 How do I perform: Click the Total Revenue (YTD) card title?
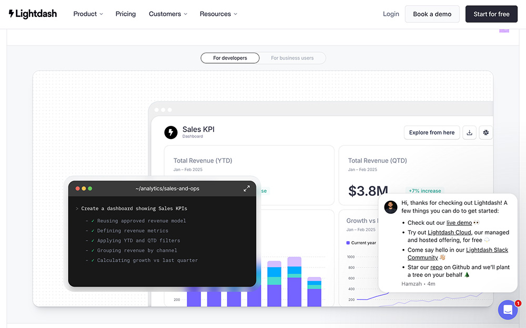tap(203, 161)
